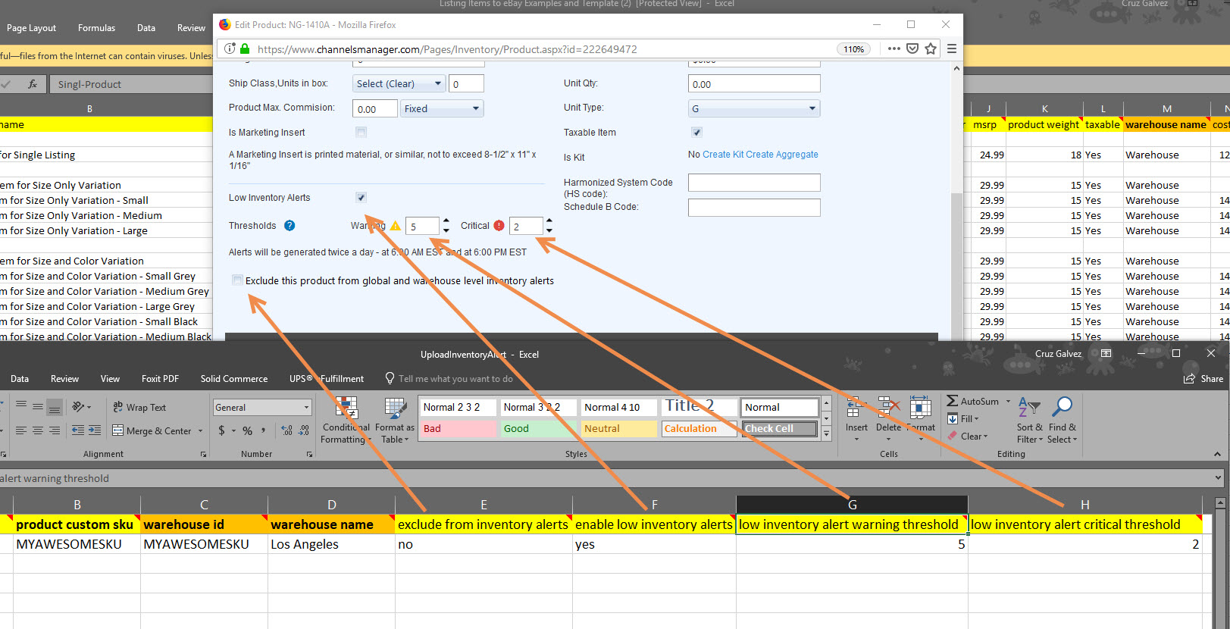Open Firefox hamburger menu
1230x629 pixels.
(952, 49)
